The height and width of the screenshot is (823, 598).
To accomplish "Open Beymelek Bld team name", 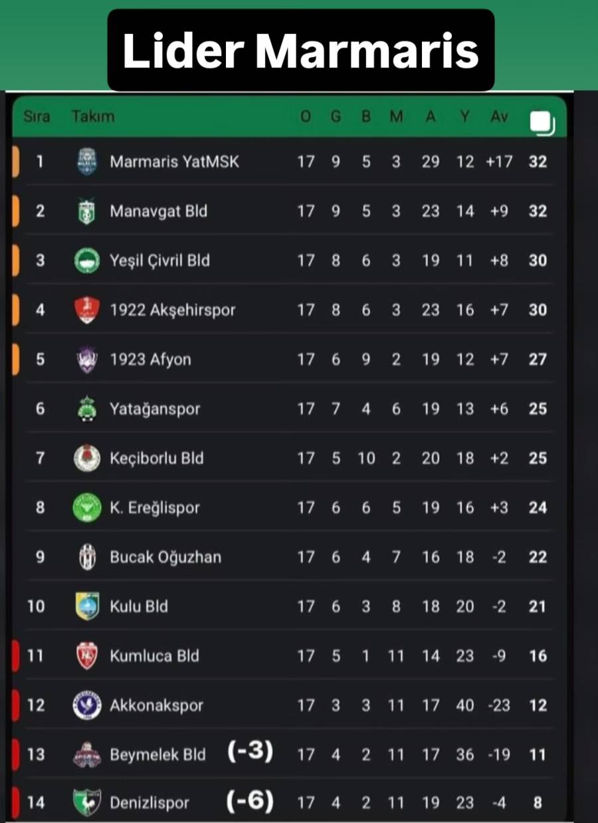I will 157,755.
